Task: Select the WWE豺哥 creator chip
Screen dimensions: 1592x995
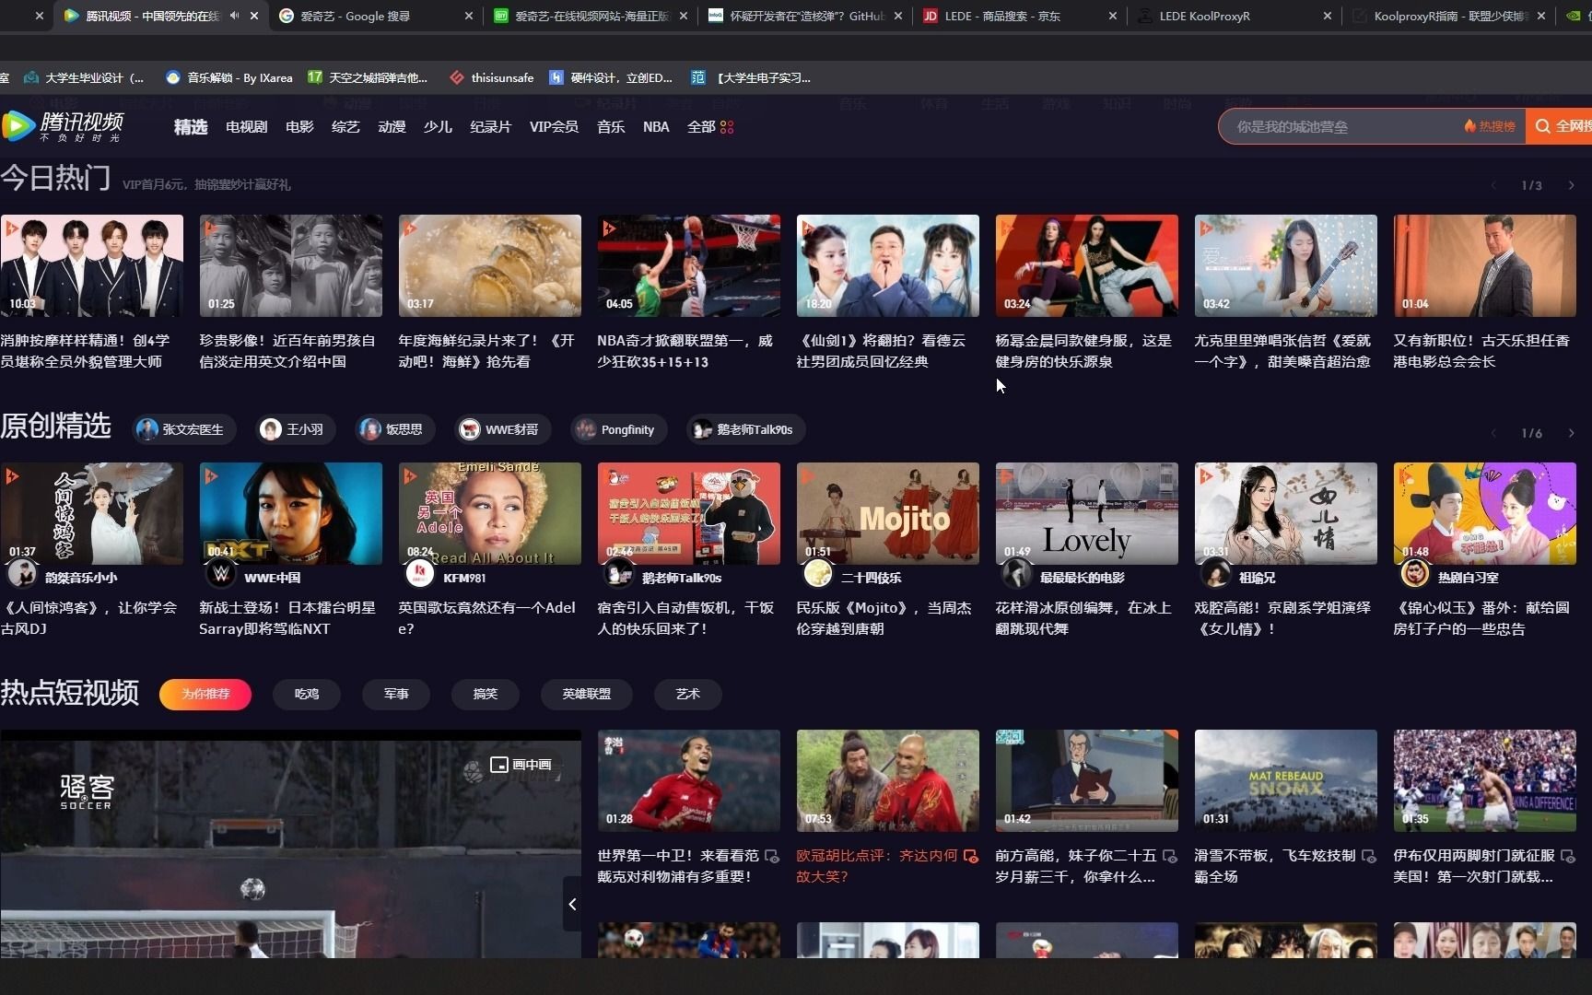Action: click(x=502, y=429)
